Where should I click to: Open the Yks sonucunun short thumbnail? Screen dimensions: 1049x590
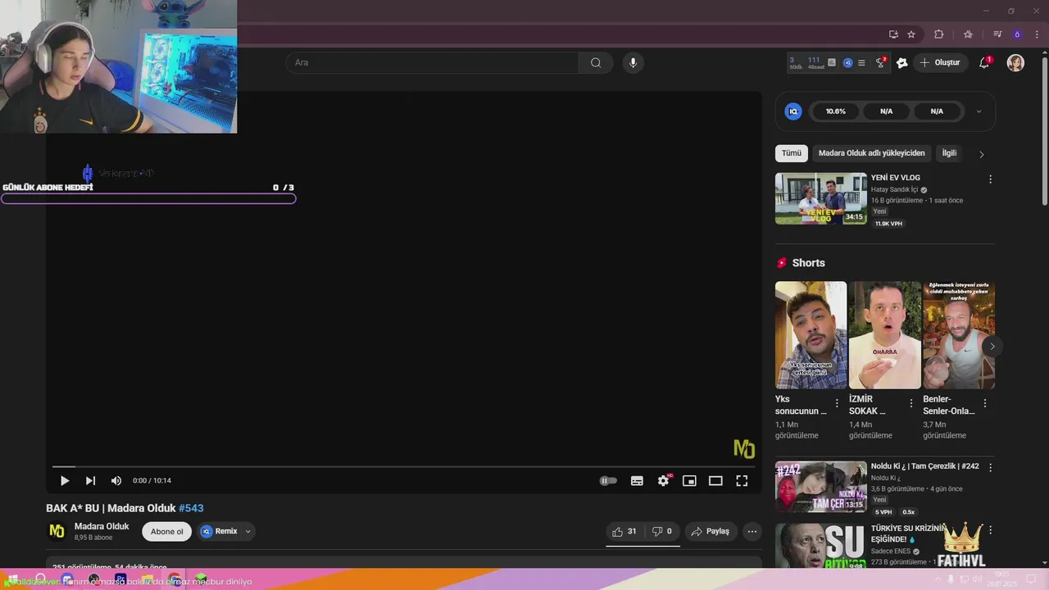811,335
